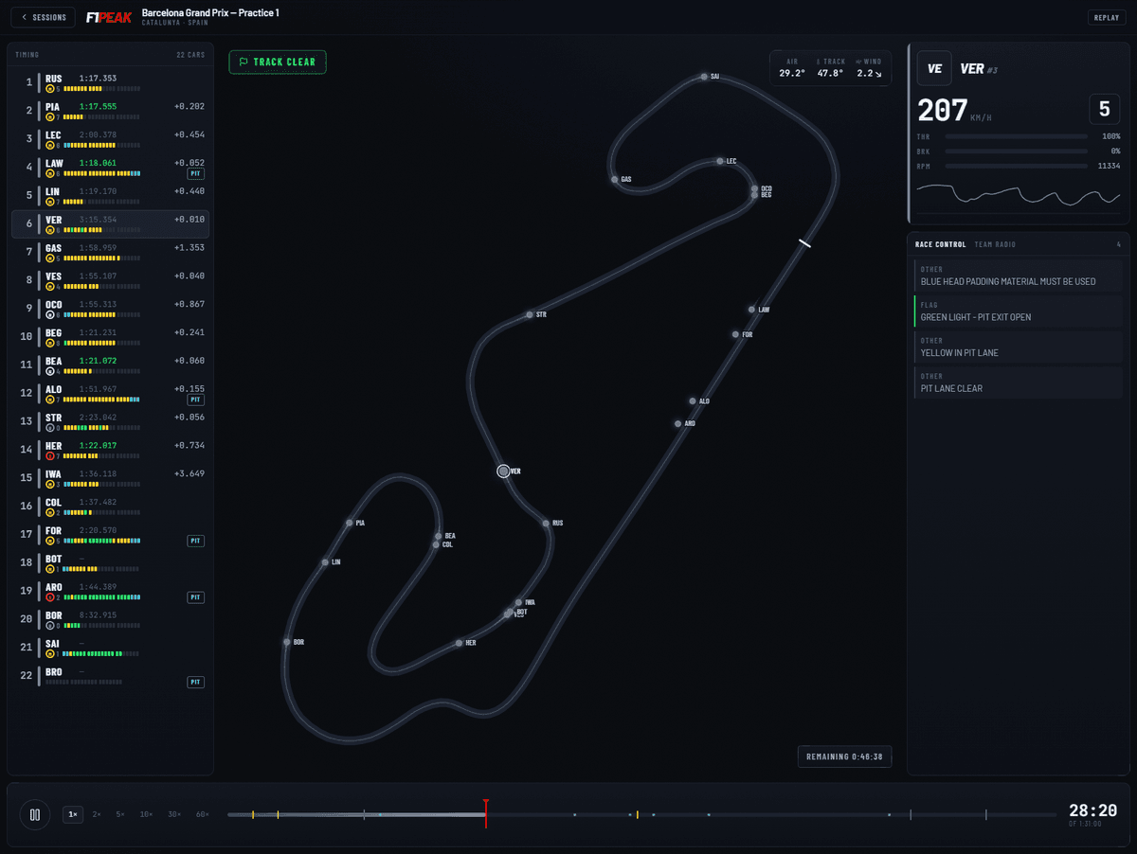Click the red playhead on the timeline
This screenshot has height=854, width=1137.
tap(485, 813)
